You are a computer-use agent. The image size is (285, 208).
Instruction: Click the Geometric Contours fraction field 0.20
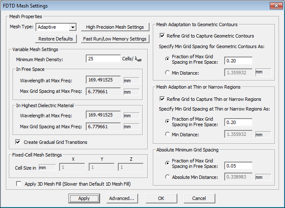[238, 61]
